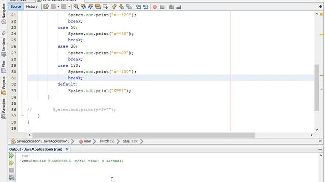Image resolution: width=325 pixels, height=182 pixels.
Task: Click Re-run with different parameters icon
Action: pos(11,163)
